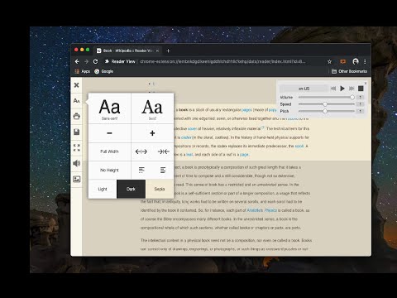Click the browser forward arrow
Viewport: 397px width, 298px height.
tap(86, 61)
